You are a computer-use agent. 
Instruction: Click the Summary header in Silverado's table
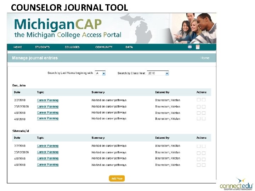point(98,138)
